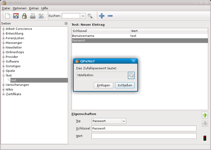Screen dimensions: 211x150
Task: Expand the Software tree node
Action: click(x=3, y=62)
